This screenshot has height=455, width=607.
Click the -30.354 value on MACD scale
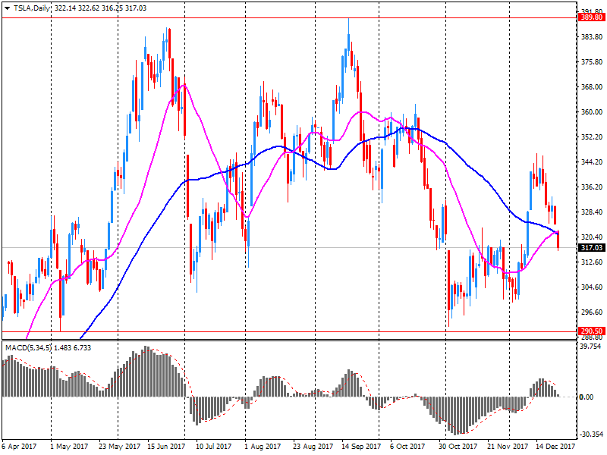coord(590,435)
